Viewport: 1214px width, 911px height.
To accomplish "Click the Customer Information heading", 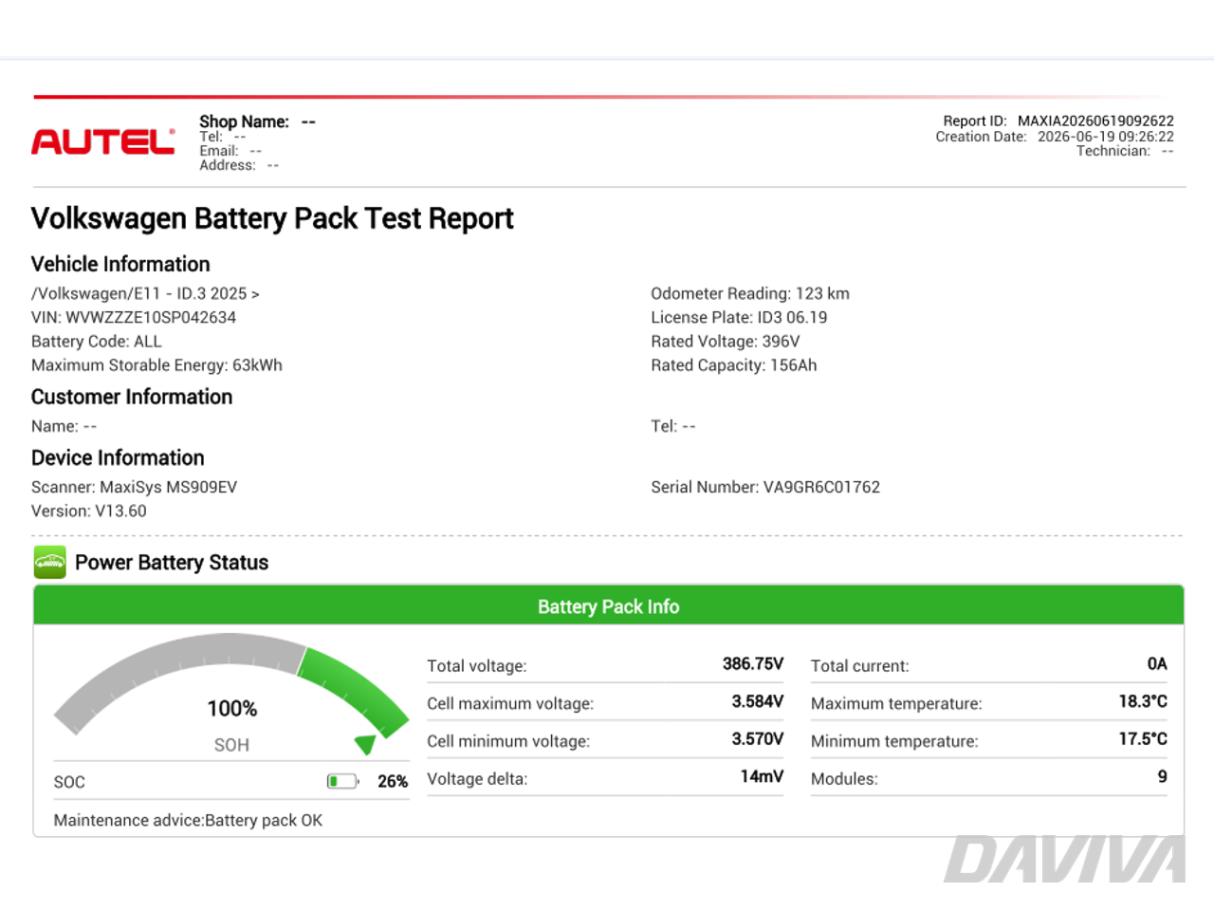I will [132, 397].
